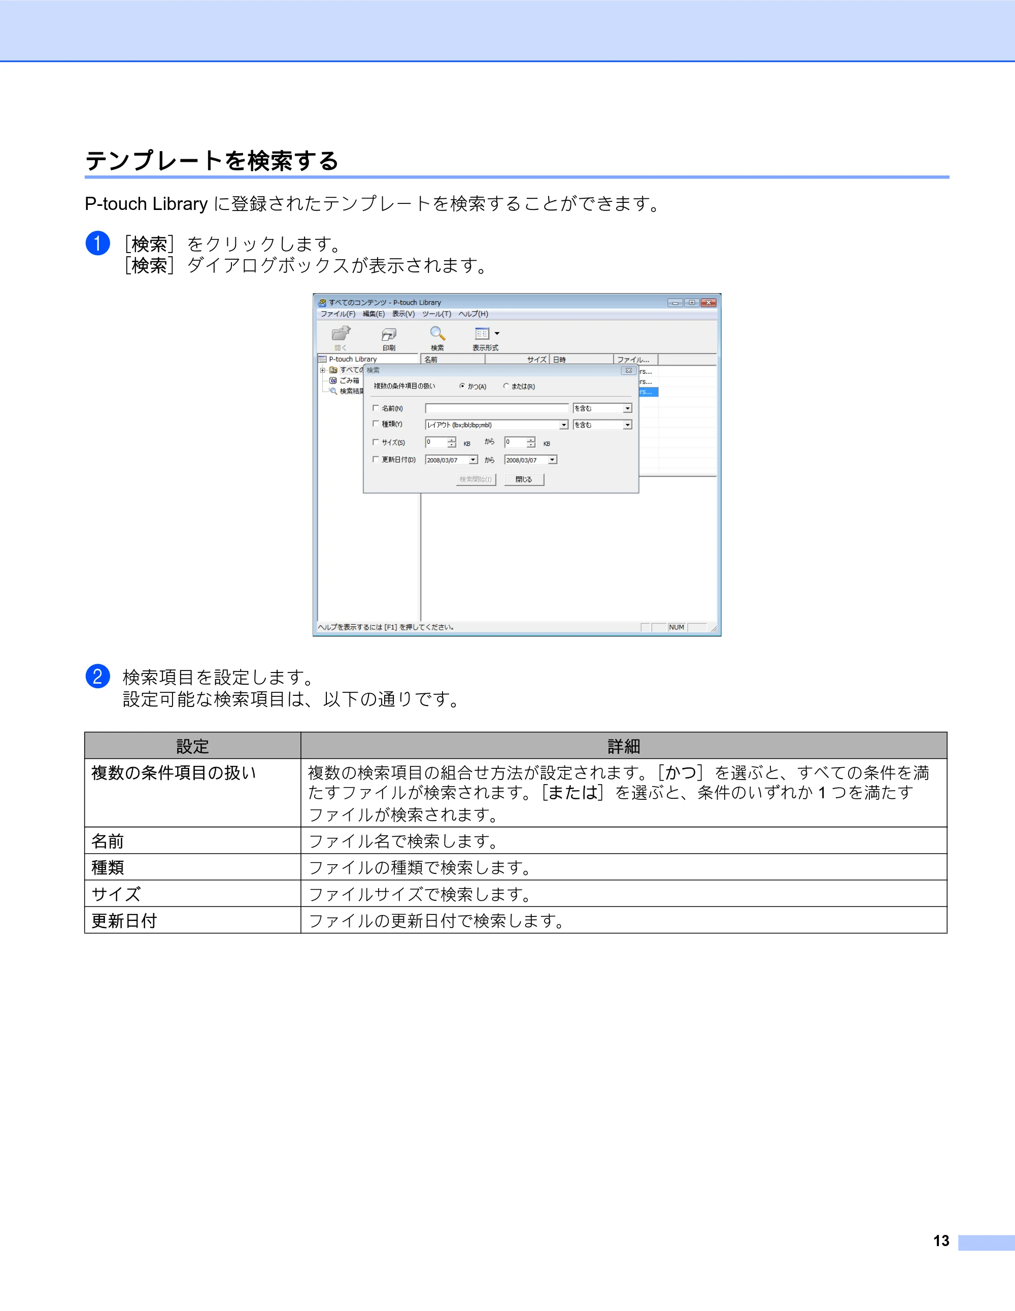
Task: Expand the すべてのコンテンツ tree node
Action: (x=323, y=370)
